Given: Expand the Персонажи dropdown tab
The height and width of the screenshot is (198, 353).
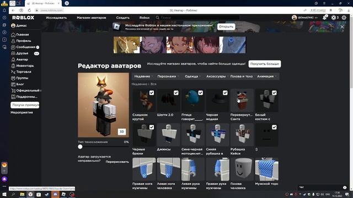Looking at the screenshot, I should pos(168,76).
